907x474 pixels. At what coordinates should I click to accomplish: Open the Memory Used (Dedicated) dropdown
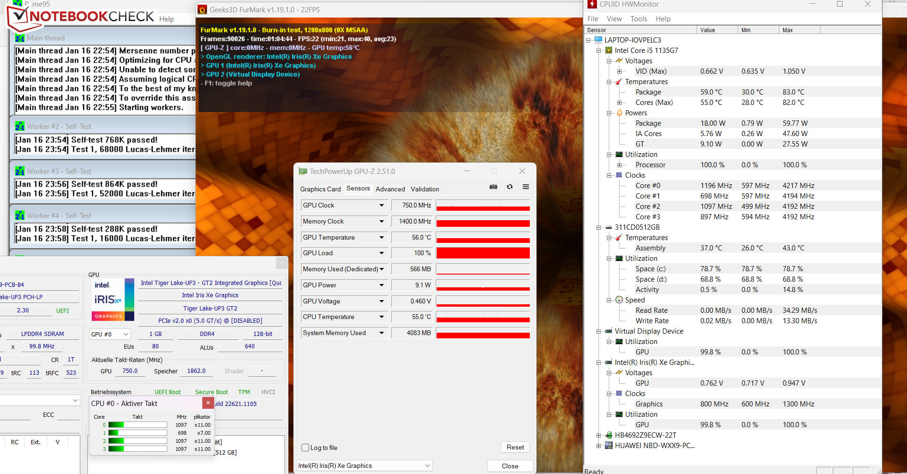pos(381,269)
